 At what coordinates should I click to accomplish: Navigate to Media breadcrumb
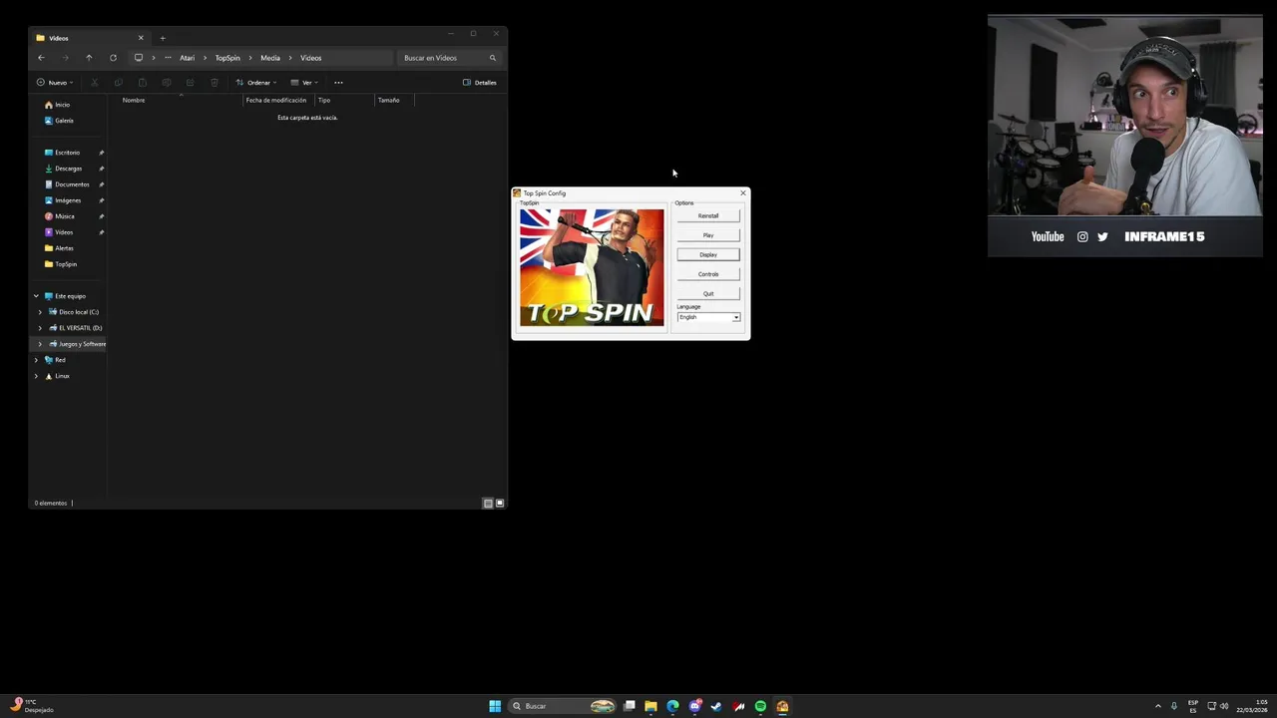tap(270, 58)
